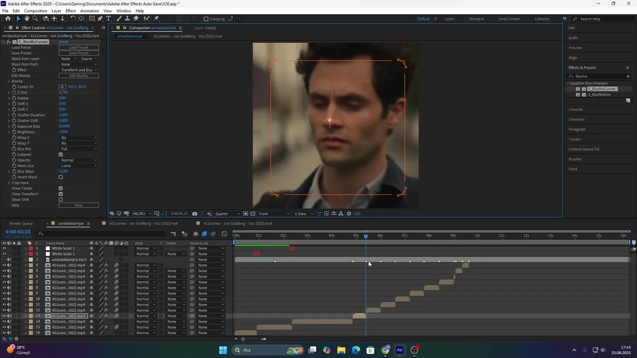Select the Zoom tool in toolbar
The image size is (637, 358).
pos(35,18)
